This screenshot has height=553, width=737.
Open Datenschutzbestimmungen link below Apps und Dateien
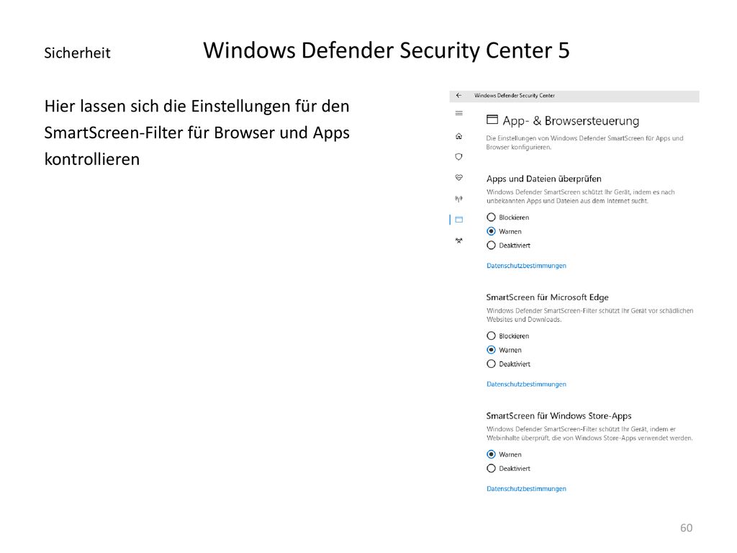pos(526,266)
